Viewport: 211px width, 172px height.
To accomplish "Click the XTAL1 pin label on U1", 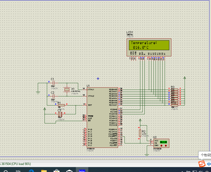I will coord(91,90).
